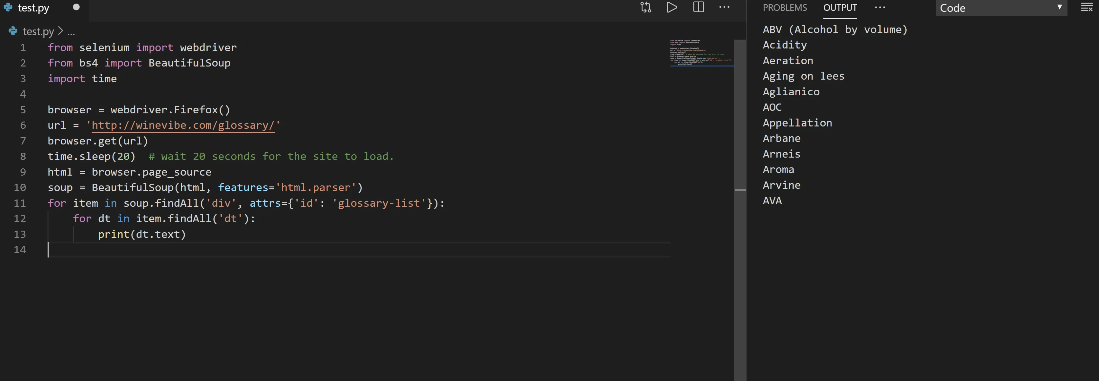Click the code minimap preview
This screenshot has width=1099, height=381.
(x=702, y=52)
